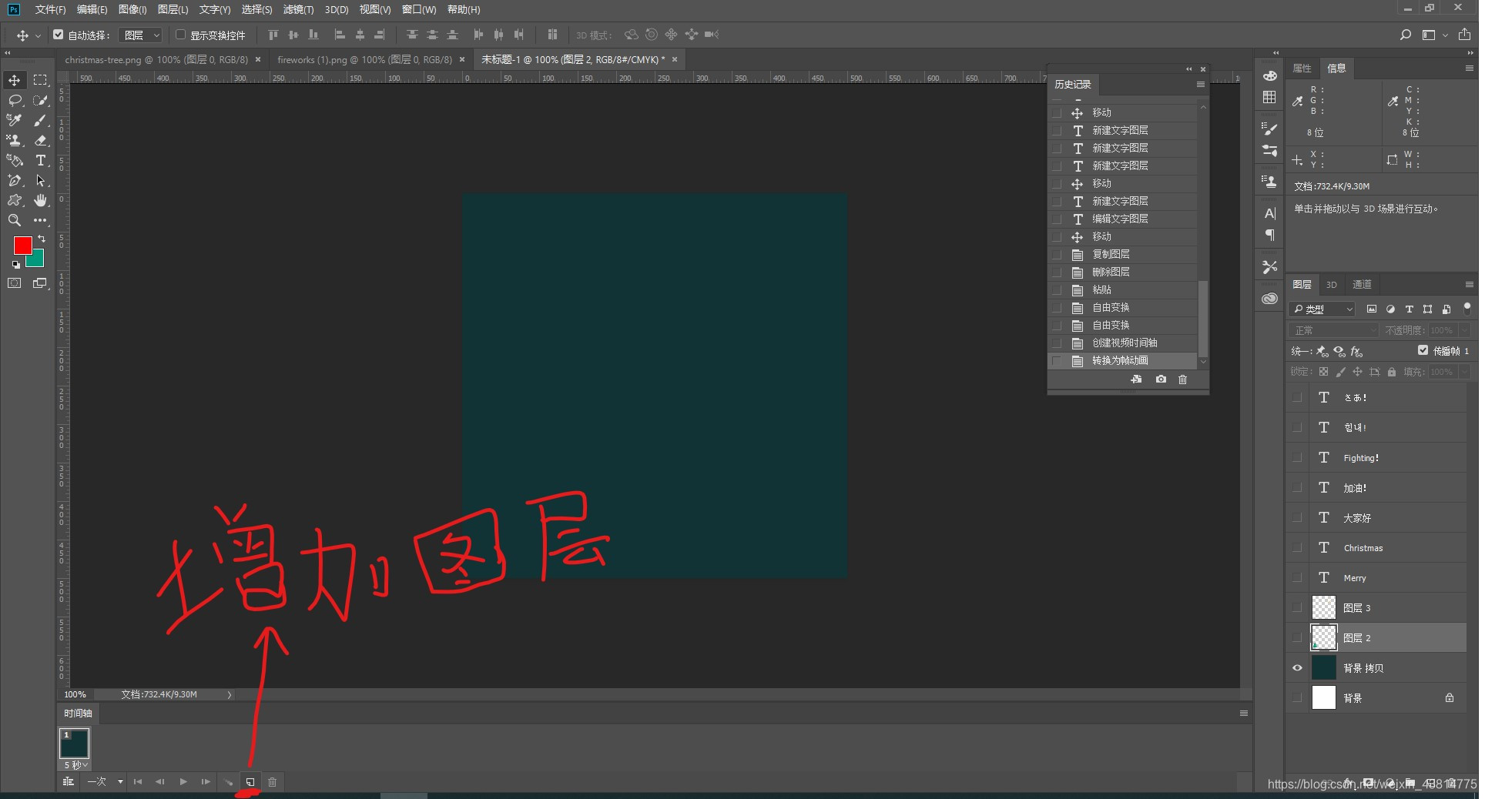1485x799 pixels.
Task: Select the Move tool in toolbox
Action: pyautogui.click(x=15, y=80)
